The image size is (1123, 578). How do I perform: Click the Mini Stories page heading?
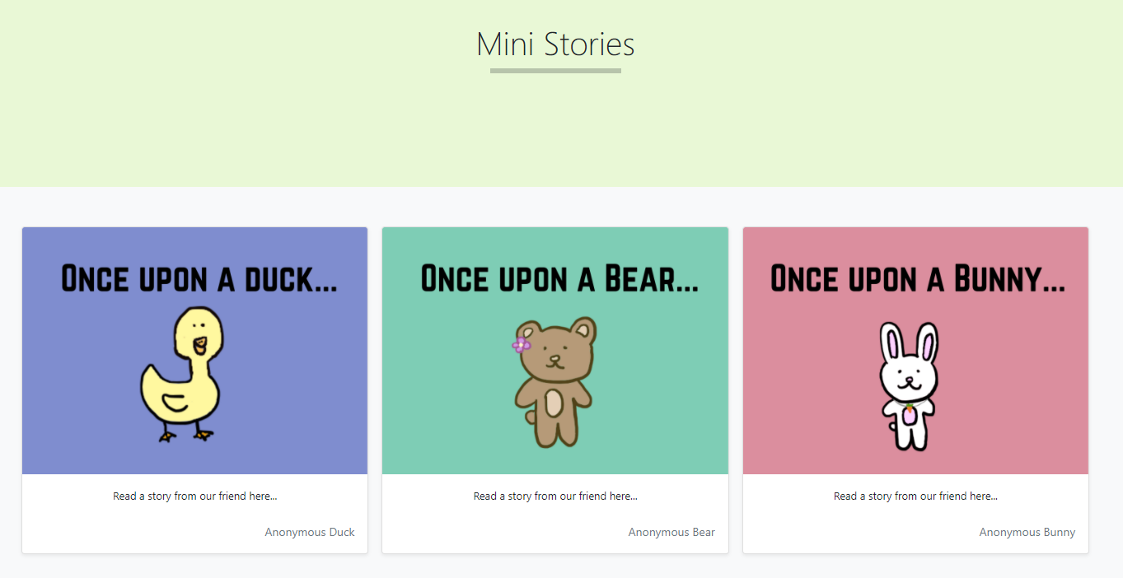(x=555, y=44)
